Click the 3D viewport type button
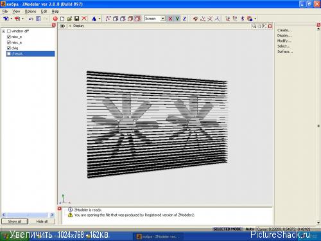Screen dimensions: 321x241 [x=62, y=26]
